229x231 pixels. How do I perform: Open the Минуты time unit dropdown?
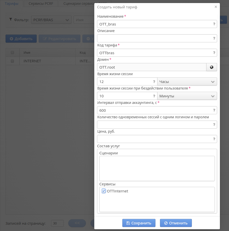click(187, 96)
